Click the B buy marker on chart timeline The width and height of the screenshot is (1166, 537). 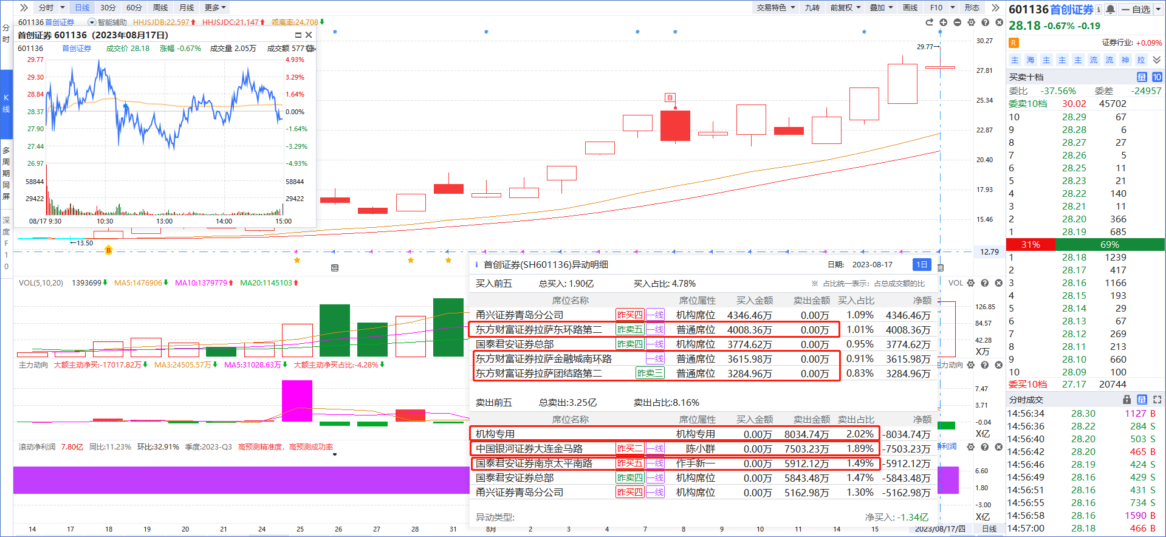[109, 250]
